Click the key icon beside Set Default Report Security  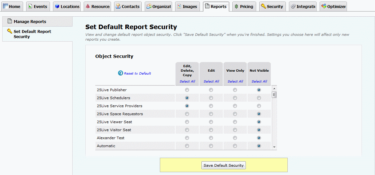click(x=10, y=31)
